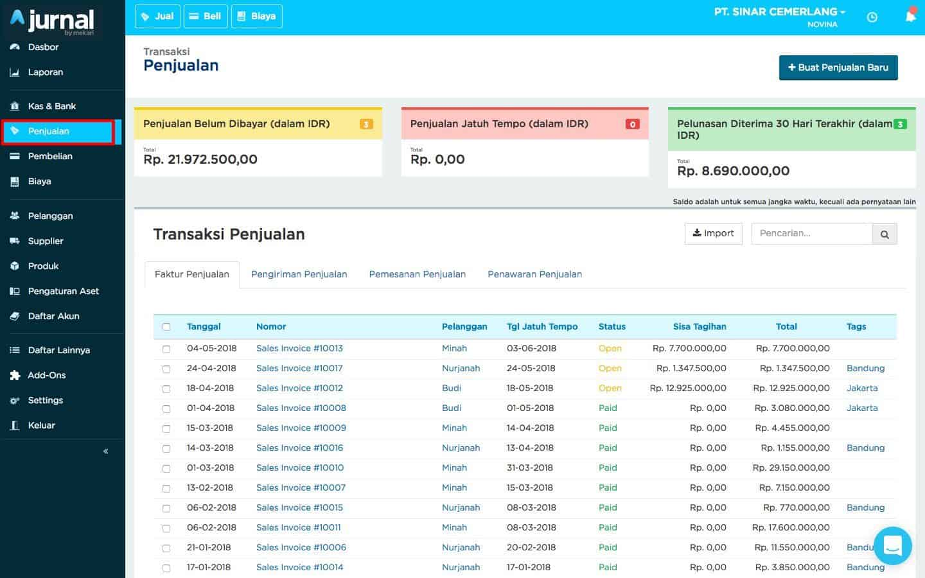Screen dimensions: 925x578
Task: Check the row for Sales Invoice #10013
Action: tap(166, 349)
